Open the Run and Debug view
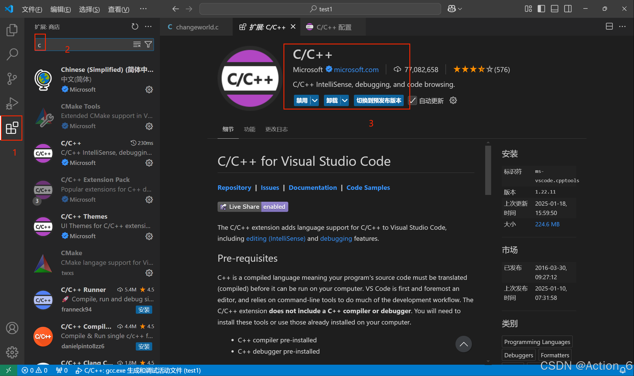634x376 pixels. pos(12,103)
